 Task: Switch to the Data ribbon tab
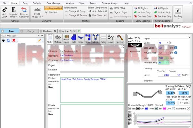[25, 3]
